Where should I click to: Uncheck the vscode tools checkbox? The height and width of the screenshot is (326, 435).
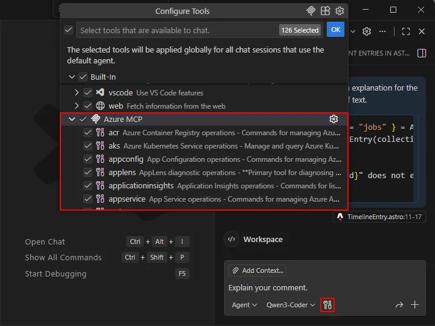pyautogui.click(x=88, y=92)
